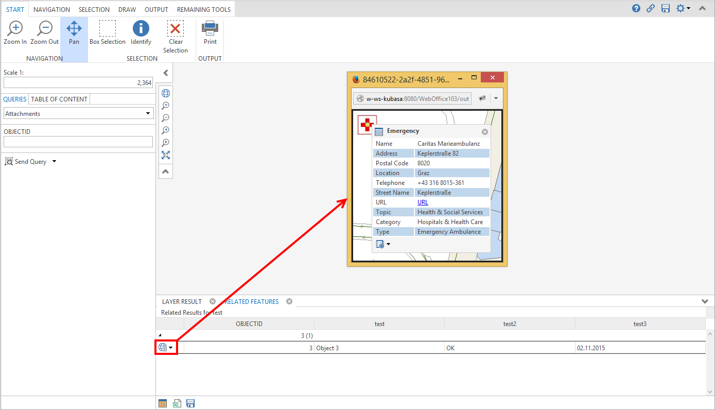Image resolution: width=715 pixels, height=410 pixels.
Task: Expand the globe dropdown in the result row
Action: tap(171, 347)
